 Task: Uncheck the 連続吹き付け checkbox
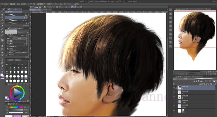[8, 47]
